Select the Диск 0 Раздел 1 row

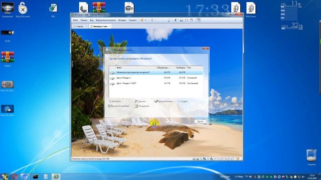[x=156, y=78]
